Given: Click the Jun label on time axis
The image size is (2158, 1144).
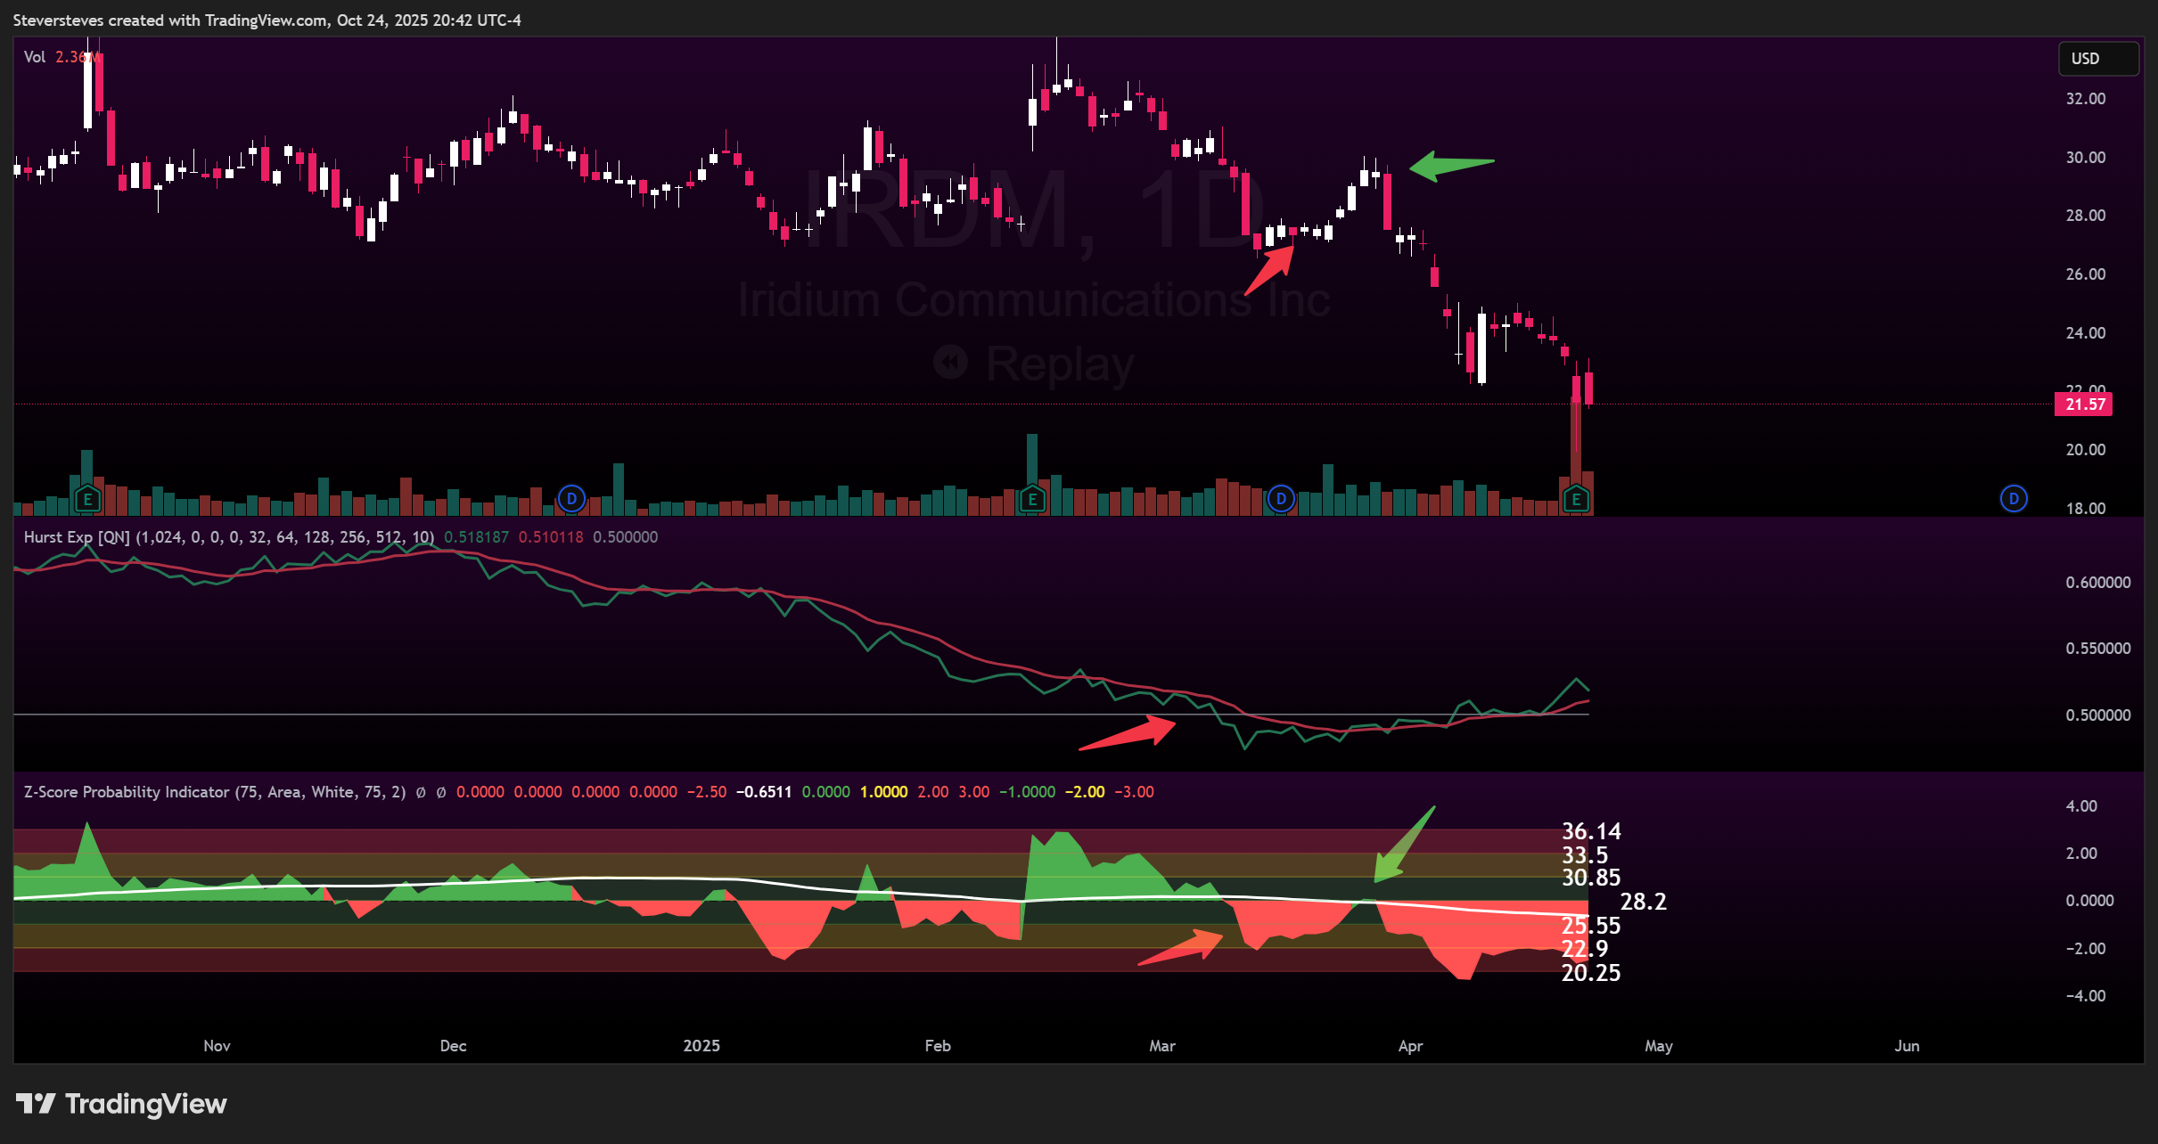Looking at the screenshot, I should (1907, 1046).
